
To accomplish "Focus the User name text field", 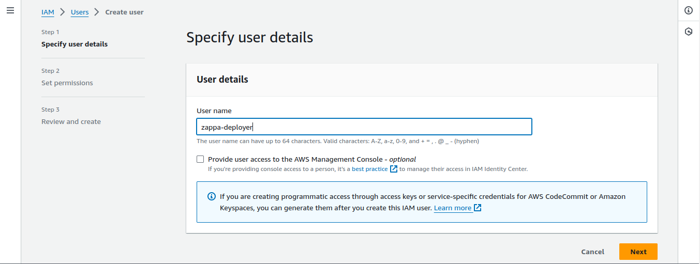I will click(x=364, y=127).
